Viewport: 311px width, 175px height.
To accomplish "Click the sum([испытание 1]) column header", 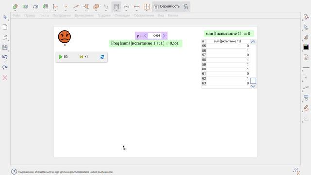I will [227, 41].
